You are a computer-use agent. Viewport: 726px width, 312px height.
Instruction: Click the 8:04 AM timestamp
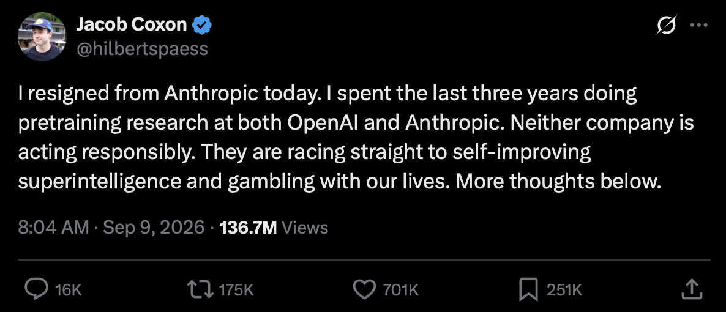coord(53,228)
